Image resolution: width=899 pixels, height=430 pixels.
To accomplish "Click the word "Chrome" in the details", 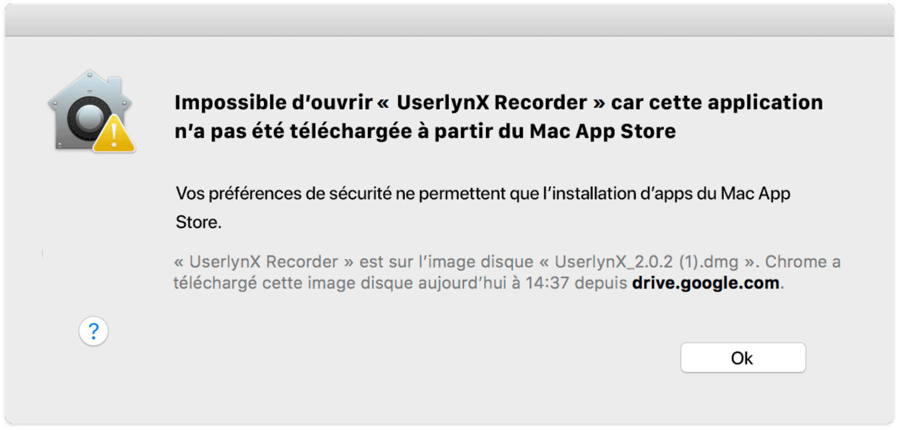I will pyautogui.click(x=796, y=262).
